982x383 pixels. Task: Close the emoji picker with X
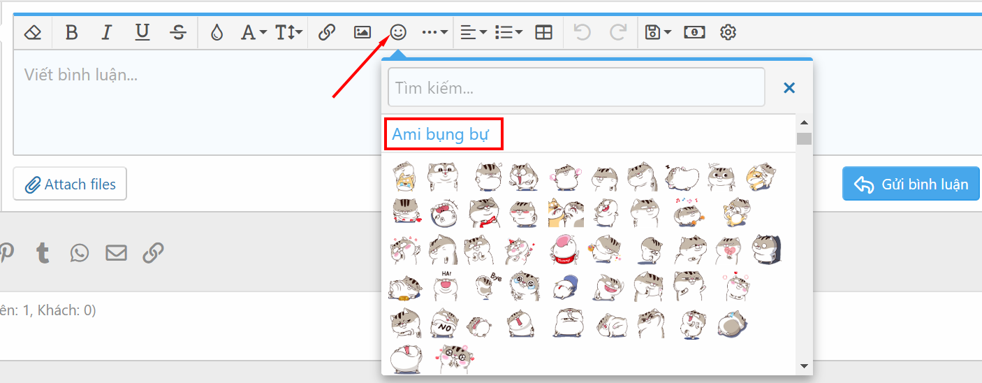tap(789, 88)
